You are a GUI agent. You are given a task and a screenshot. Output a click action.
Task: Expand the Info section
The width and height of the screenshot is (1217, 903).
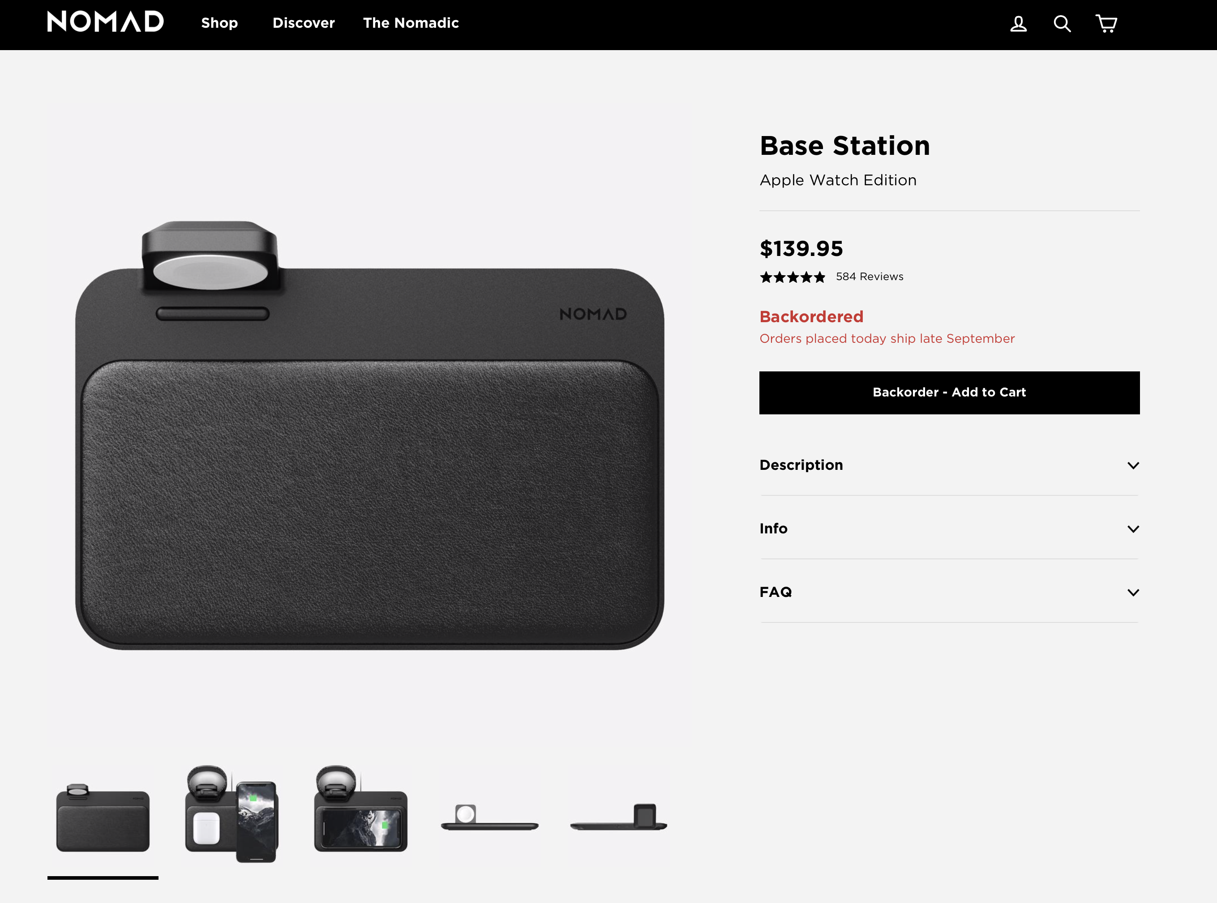(949, 528)
